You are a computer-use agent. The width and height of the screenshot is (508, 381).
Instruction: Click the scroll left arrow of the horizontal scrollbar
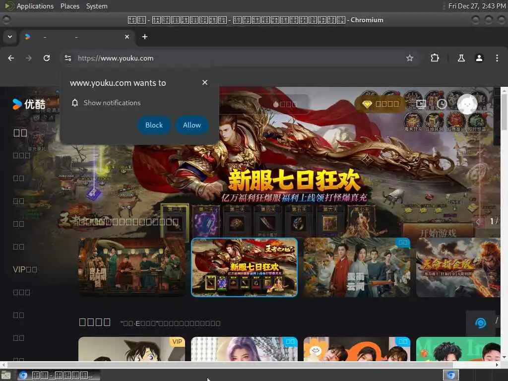click(3, 365)
